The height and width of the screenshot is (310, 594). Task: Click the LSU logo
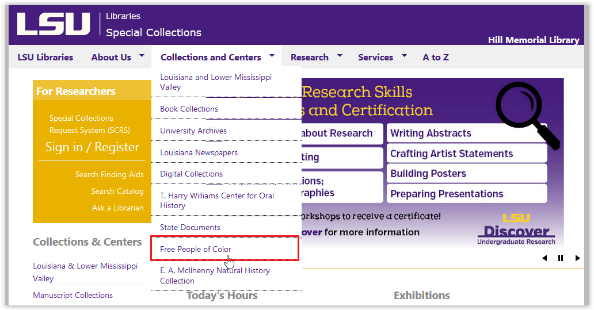click(x=54, y=24)
